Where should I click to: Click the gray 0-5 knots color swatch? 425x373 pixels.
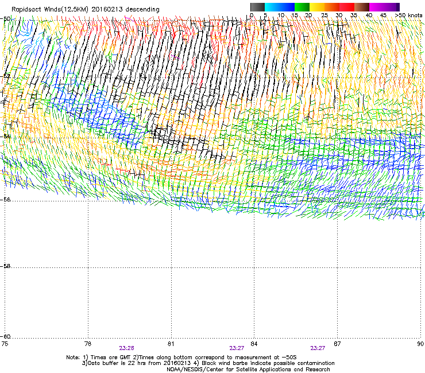click(257, 7)
